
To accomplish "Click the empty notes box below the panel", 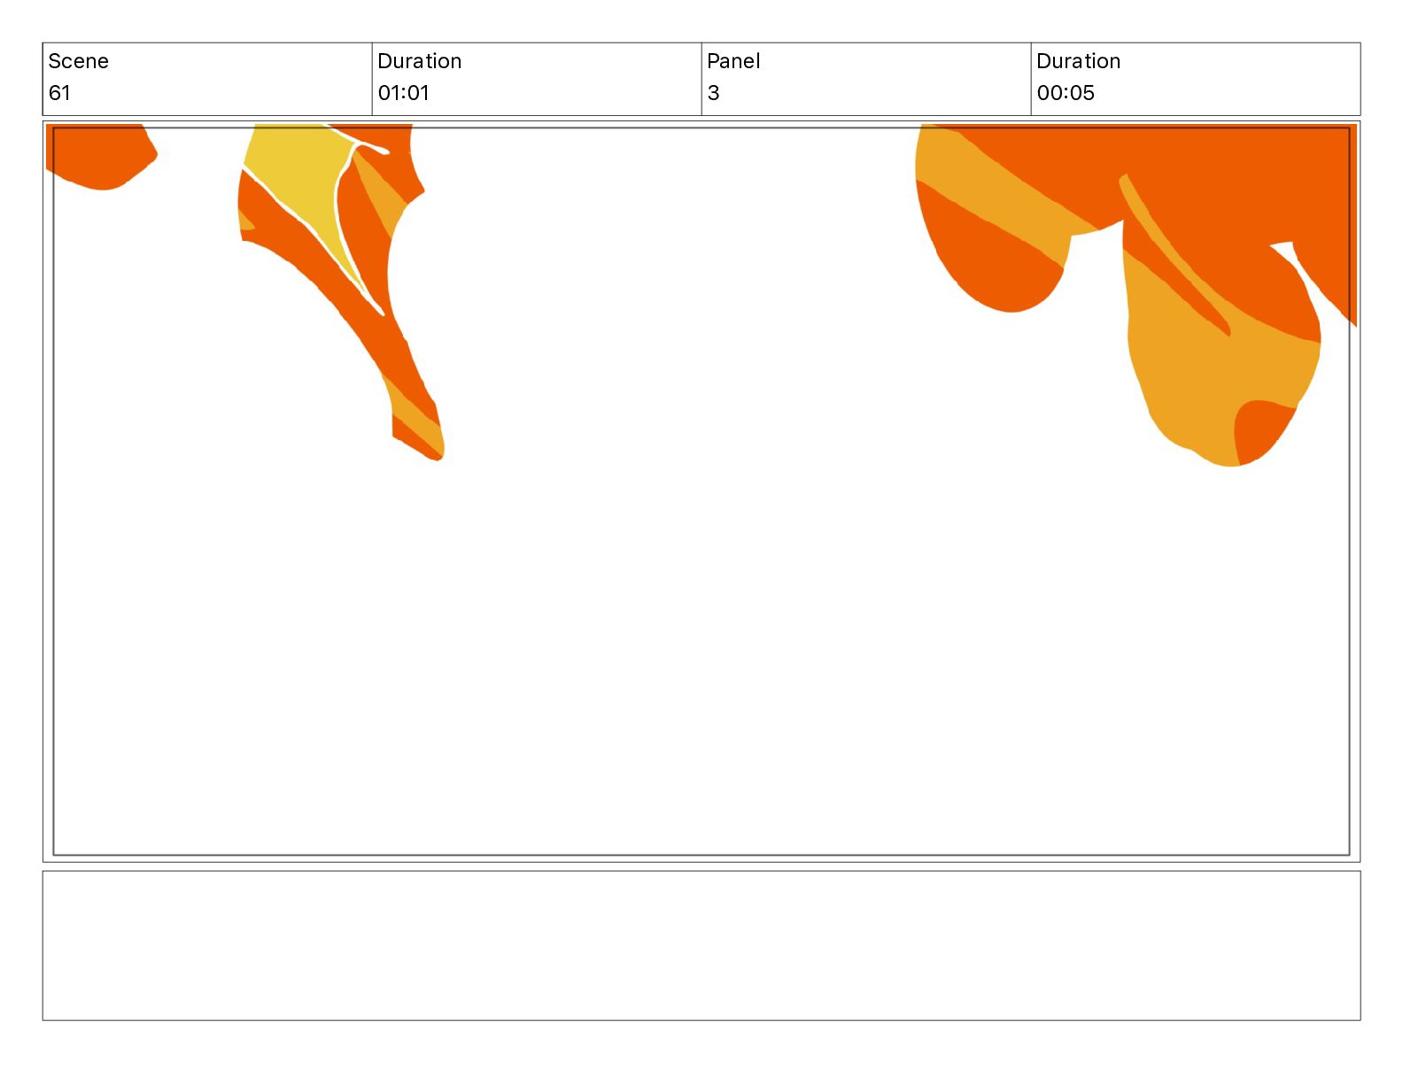I will (x=701, y=945).
